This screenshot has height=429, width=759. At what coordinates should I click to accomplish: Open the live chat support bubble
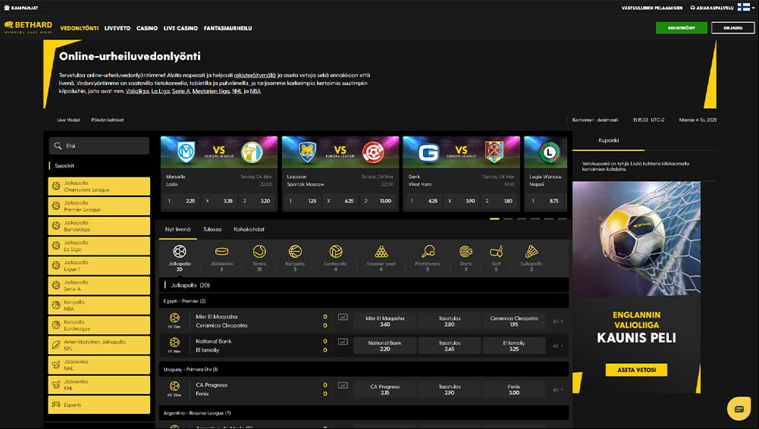(739, 409)
